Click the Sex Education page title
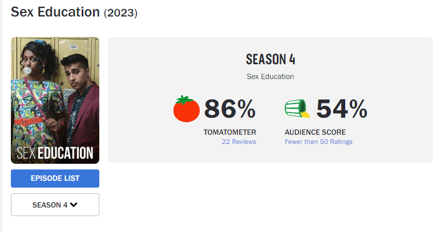The height and width of the screenshot is (232, 436). coord(55,11)
